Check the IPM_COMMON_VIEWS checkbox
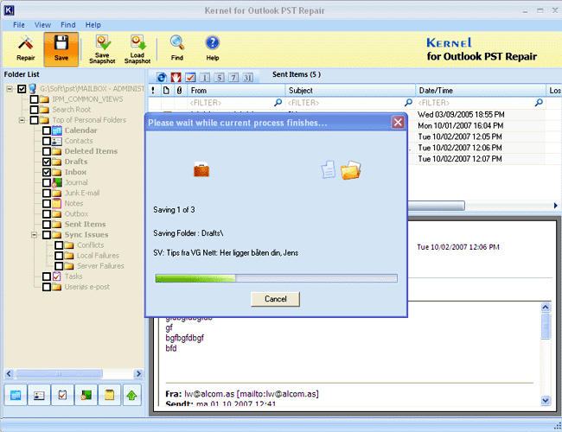562x432 pixels. 34,98
